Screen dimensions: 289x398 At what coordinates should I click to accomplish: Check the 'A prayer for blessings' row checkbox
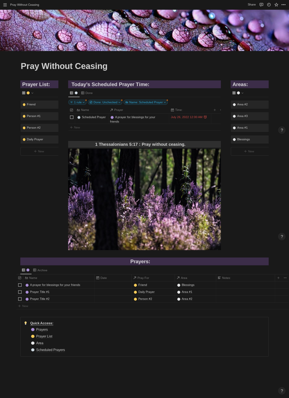(x=20, y=285)
